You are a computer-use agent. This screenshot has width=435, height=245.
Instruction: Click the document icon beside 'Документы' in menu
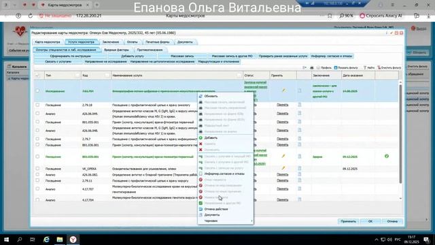coord(201,215)
